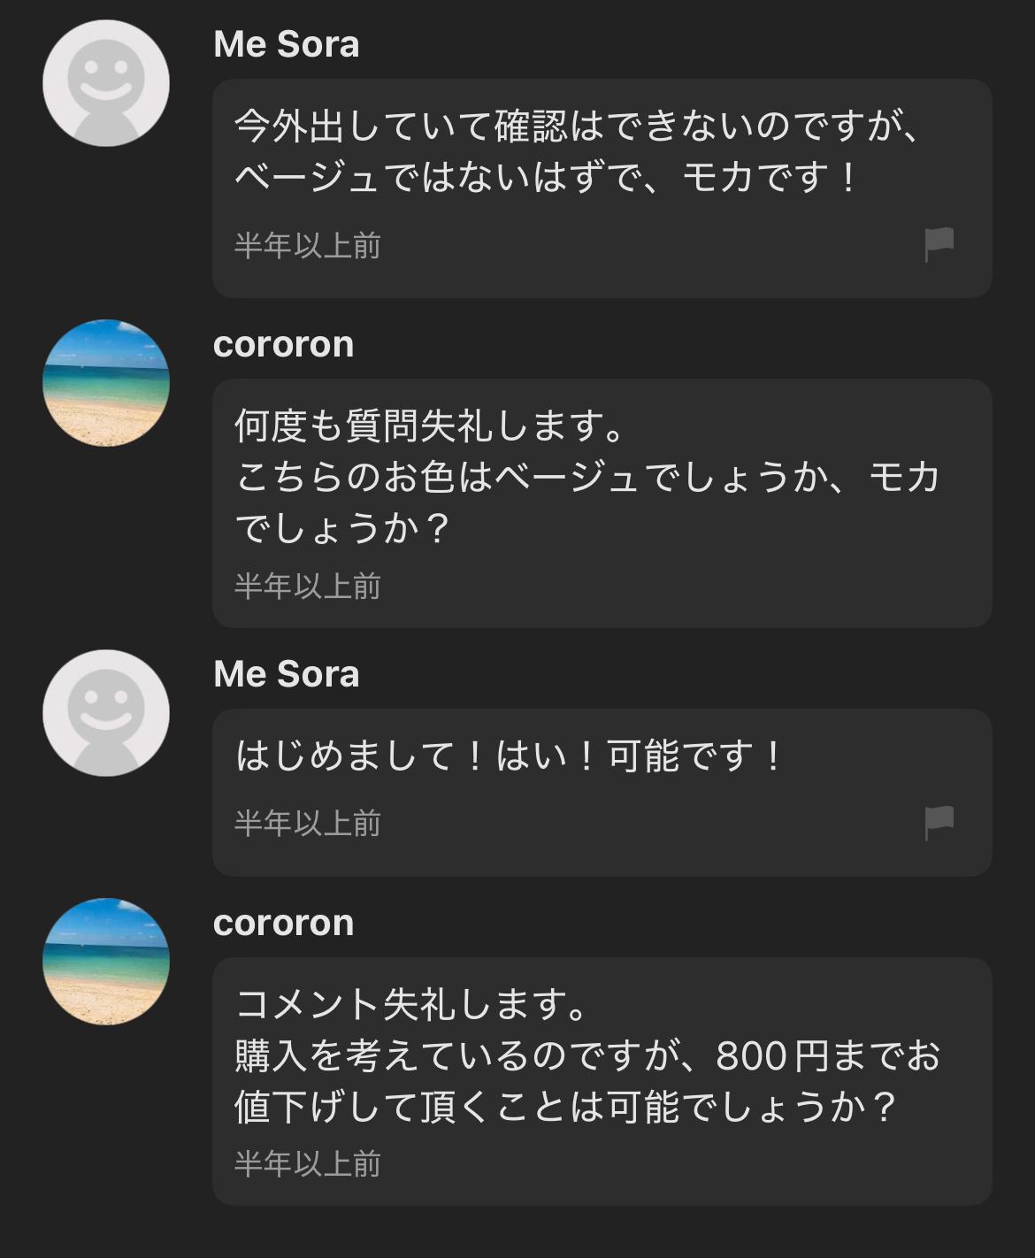Tap the Me Sora name above はじめまして reply
The width and height of the screenshot is (1035, 1258).
(x=287, y=674)
